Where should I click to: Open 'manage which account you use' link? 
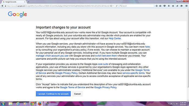(52, 56)
